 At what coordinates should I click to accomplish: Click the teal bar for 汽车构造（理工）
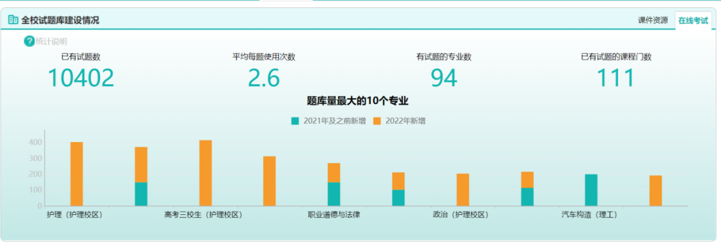coord(591,190)
